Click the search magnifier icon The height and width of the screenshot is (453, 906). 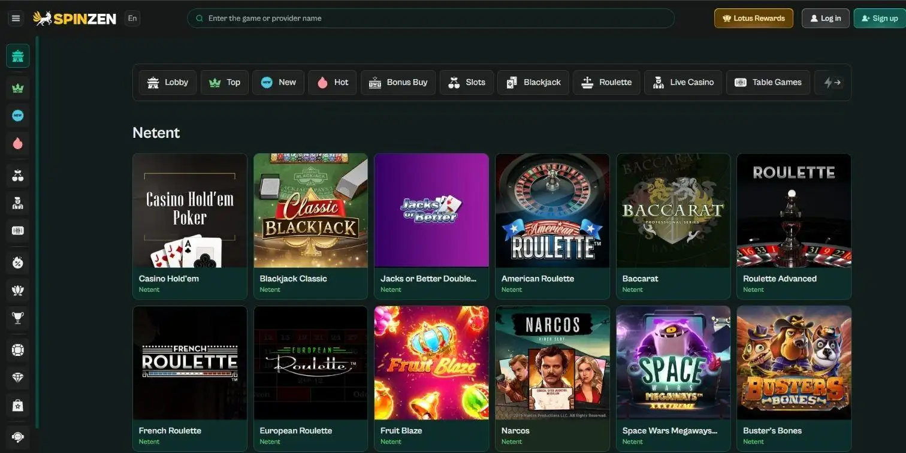coord(200,19)
